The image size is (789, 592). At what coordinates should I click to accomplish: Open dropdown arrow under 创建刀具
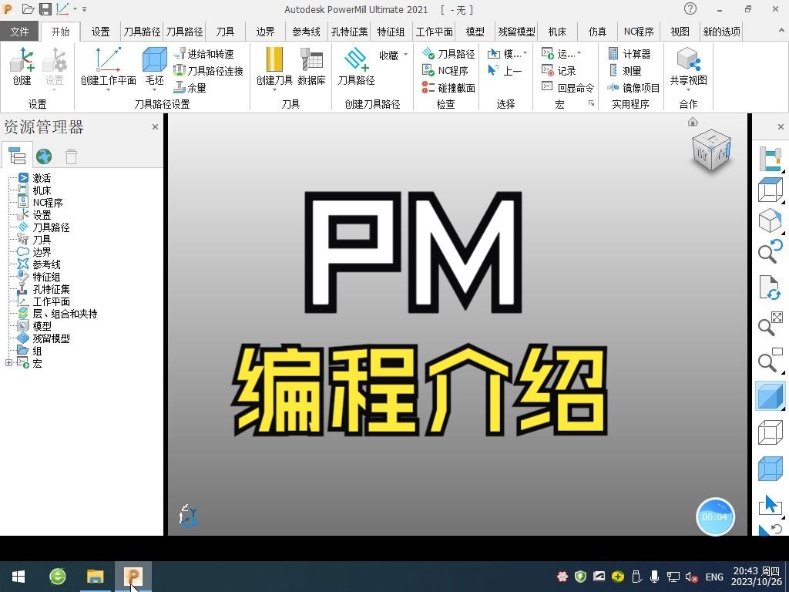click(x=274, y=90)
